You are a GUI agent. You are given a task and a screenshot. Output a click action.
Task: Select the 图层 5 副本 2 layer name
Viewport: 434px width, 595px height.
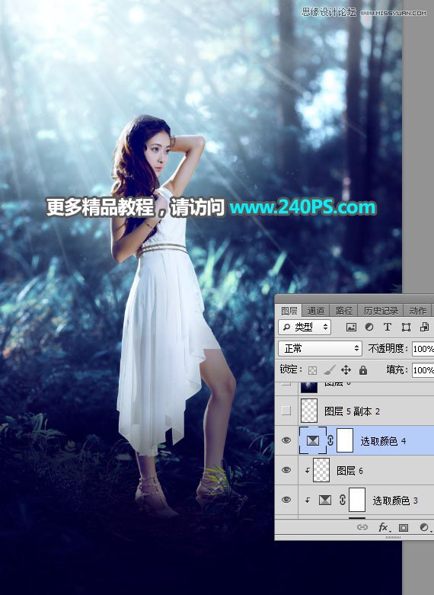point(352,411)
